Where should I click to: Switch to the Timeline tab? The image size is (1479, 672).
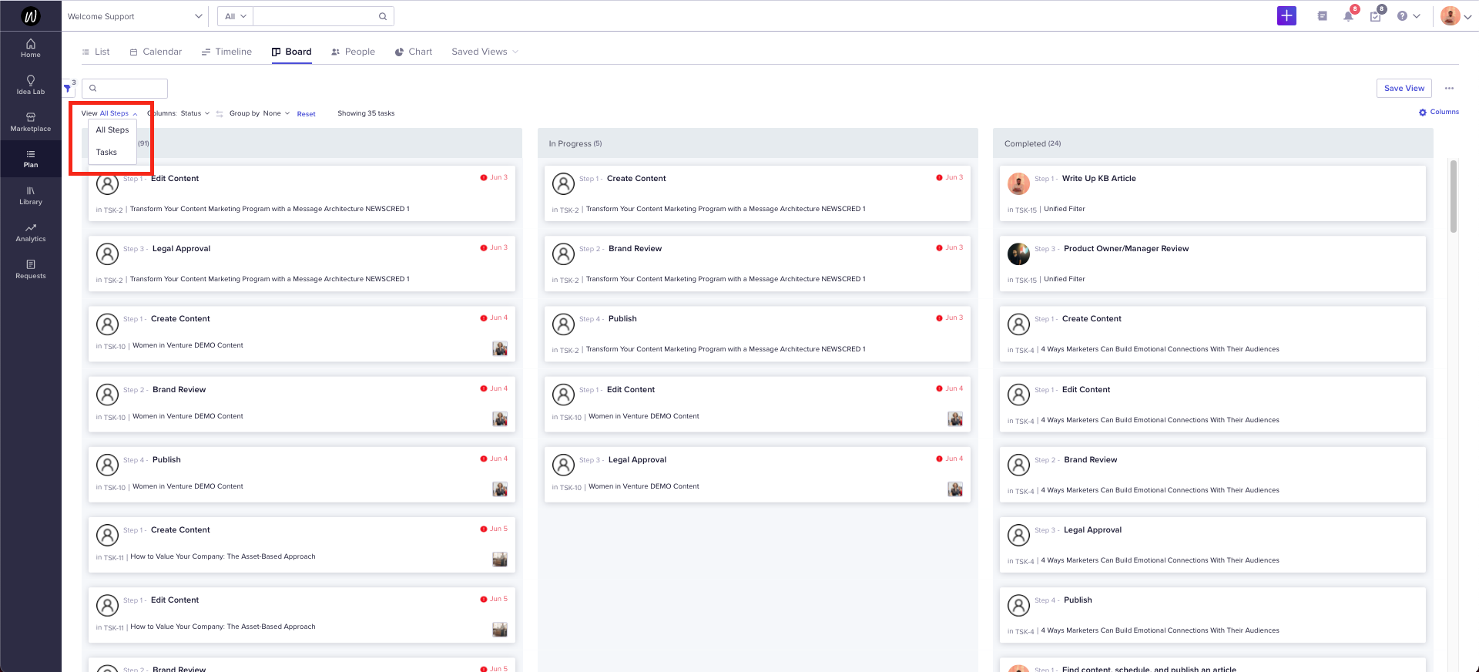pyautogui.click(x=226, y=52)
